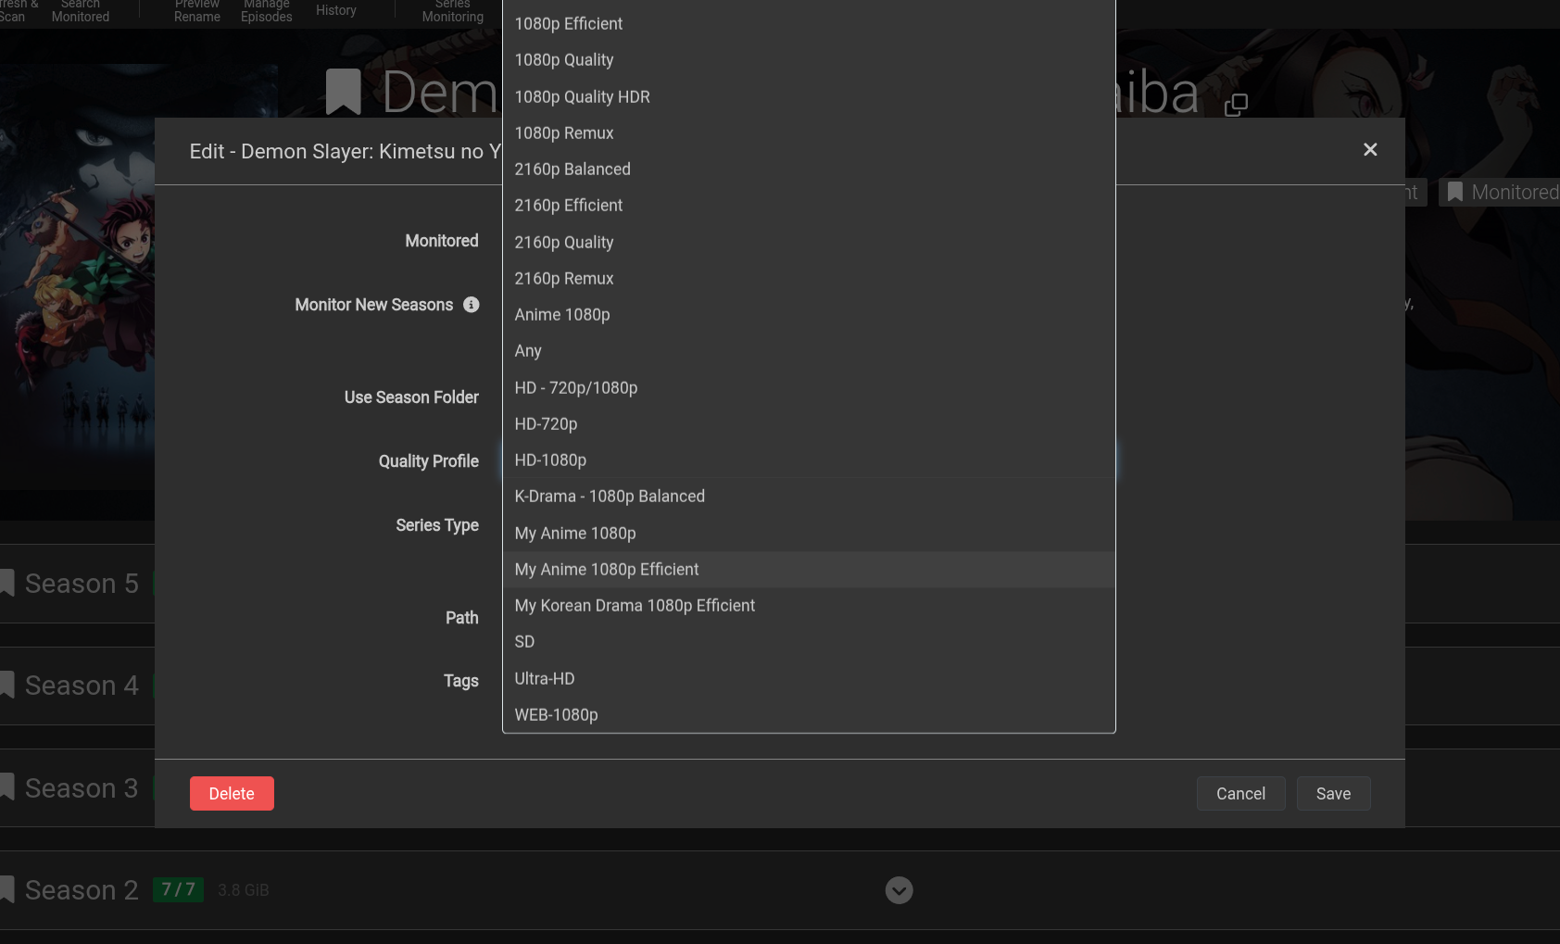The image size is (1560, 944).
Task: Choose the Anime 1080p quality profile
Action: (x=562, y=315)
